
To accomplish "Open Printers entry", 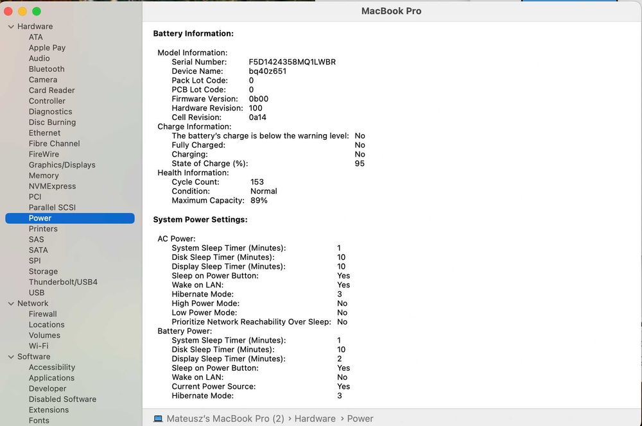I will [43, 229].
